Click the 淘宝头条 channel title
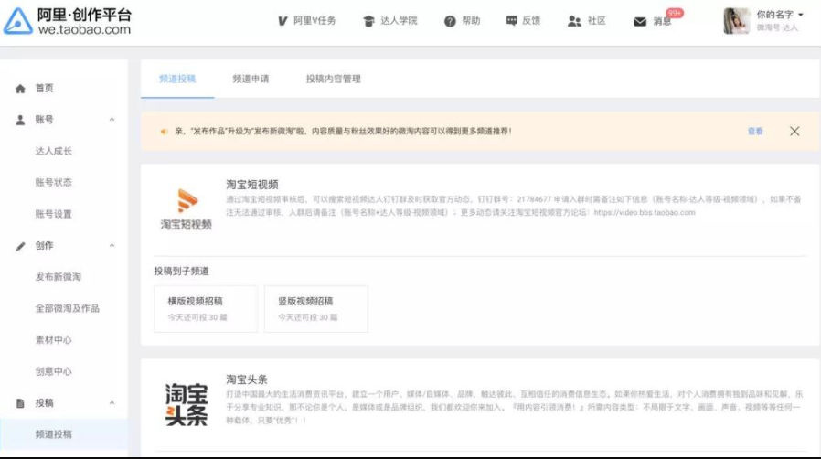 247,379
